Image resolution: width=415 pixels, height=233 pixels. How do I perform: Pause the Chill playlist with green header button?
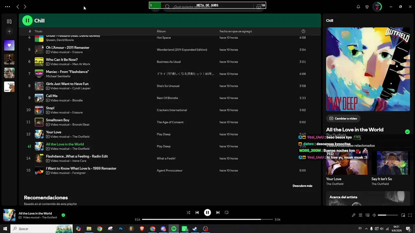[x=27, y=21]
